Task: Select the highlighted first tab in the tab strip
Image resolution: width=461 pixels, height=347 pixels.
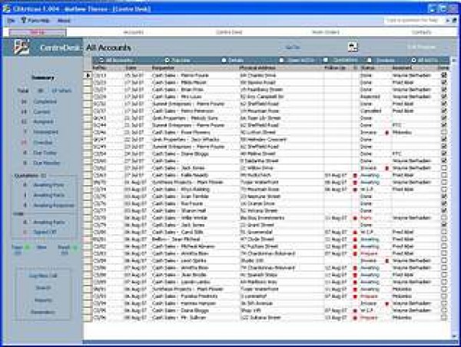Action: [38, 32]
